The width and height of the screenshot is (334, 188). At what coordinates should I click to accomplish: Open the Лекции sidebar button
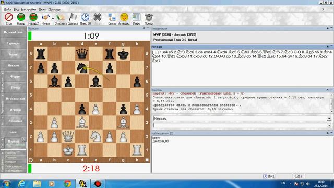(x=13, y=66)
